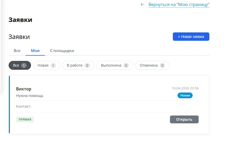Click the name "Виктор" in the card
The image size is (250, 150).
click(x=24, y=89)
